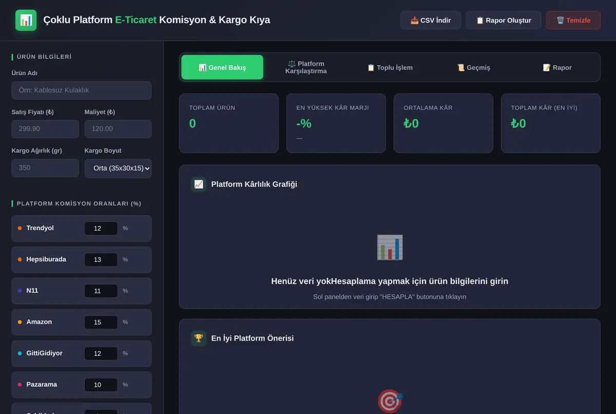Focus the Satış Fiyatı input field
The width and height of the screenshot is (616, 414).
[45, 129]
